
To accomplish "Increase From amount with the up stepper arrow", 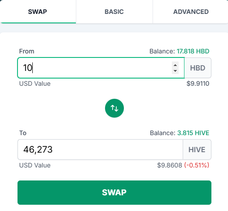I will point(175,65).
